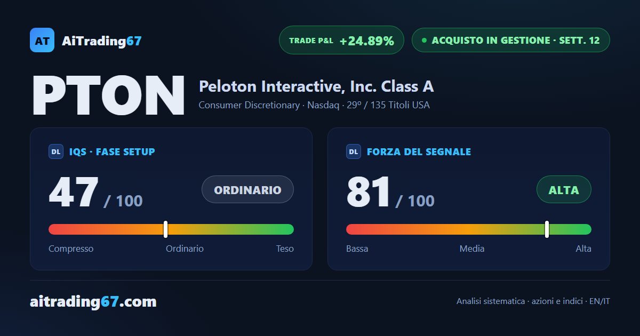Click the DL badge beside IQS Fase Setup
Screen dimensions: 640x336
point(56,151)
